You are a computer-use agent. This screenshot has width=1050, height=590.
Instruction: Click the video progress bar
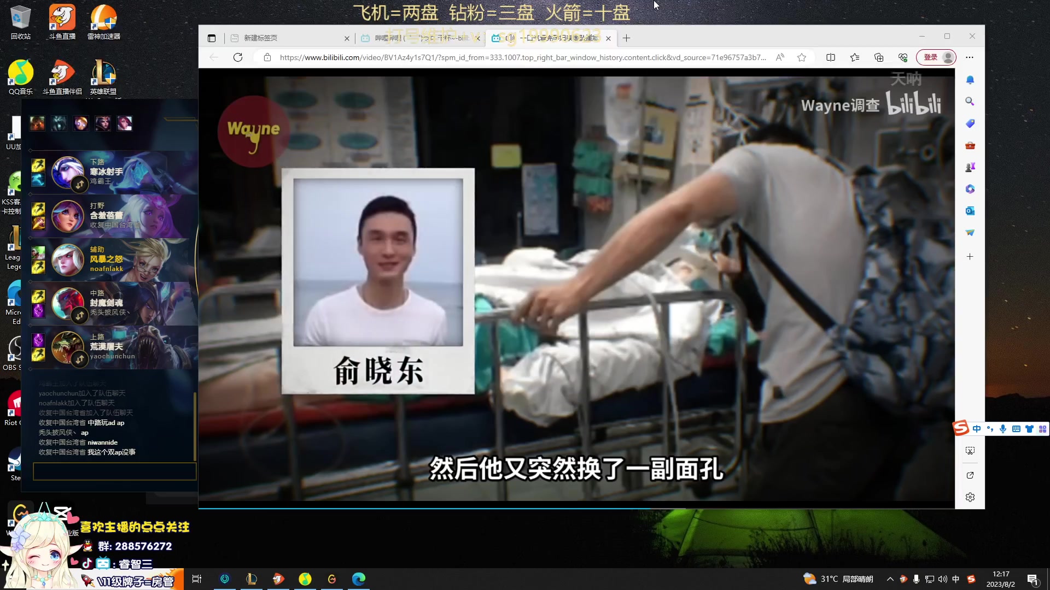[576, 509]
